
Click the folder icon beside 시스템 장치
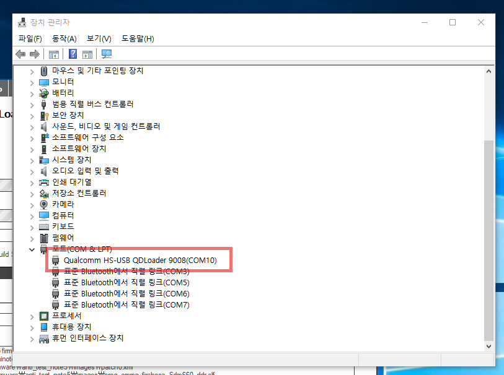pos(44,160)
